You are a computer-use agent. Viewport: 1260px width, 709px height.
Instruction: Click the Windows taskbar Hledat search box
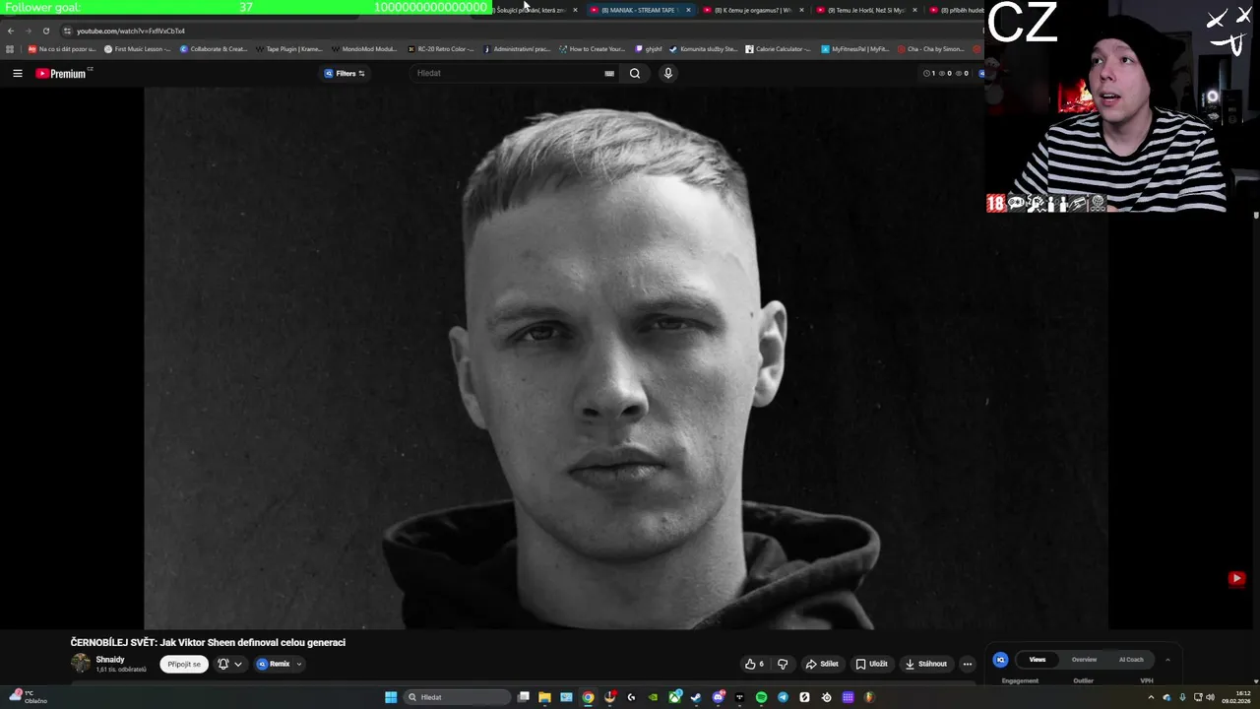pyautogui.click(x=458, y=697)
